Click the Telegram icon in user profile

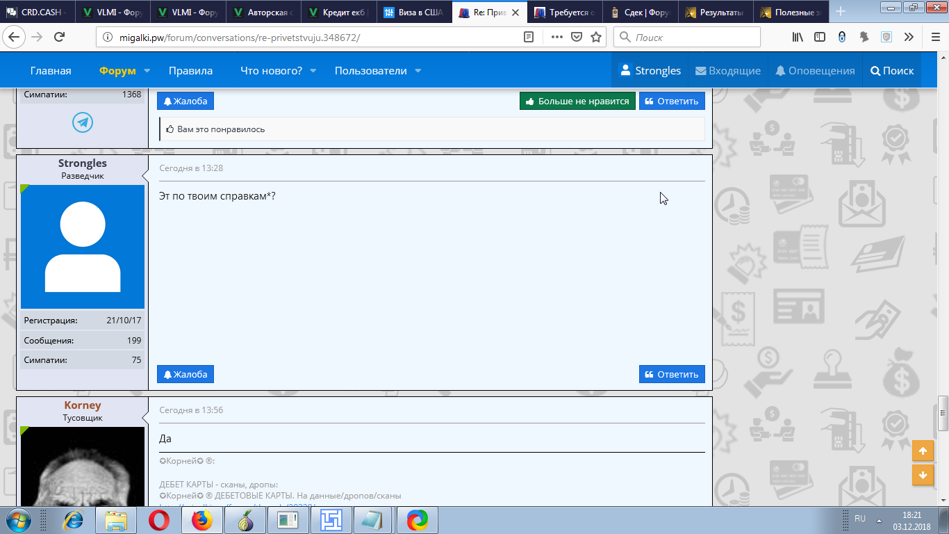click(x=83, y=123)
